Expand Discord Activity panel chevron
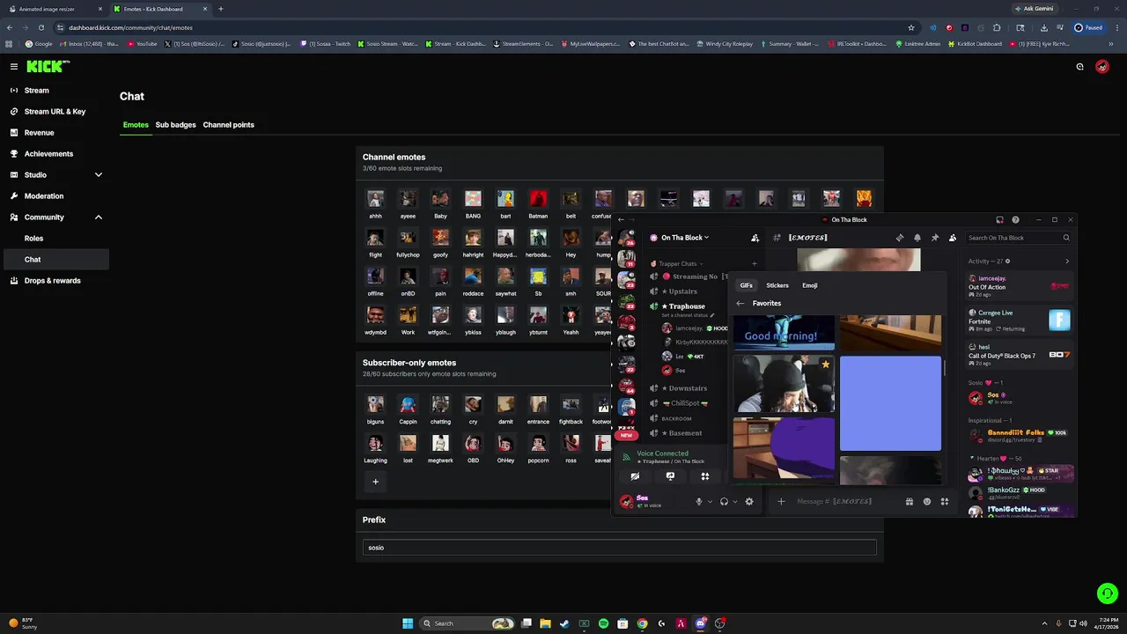 (1067, 262)
